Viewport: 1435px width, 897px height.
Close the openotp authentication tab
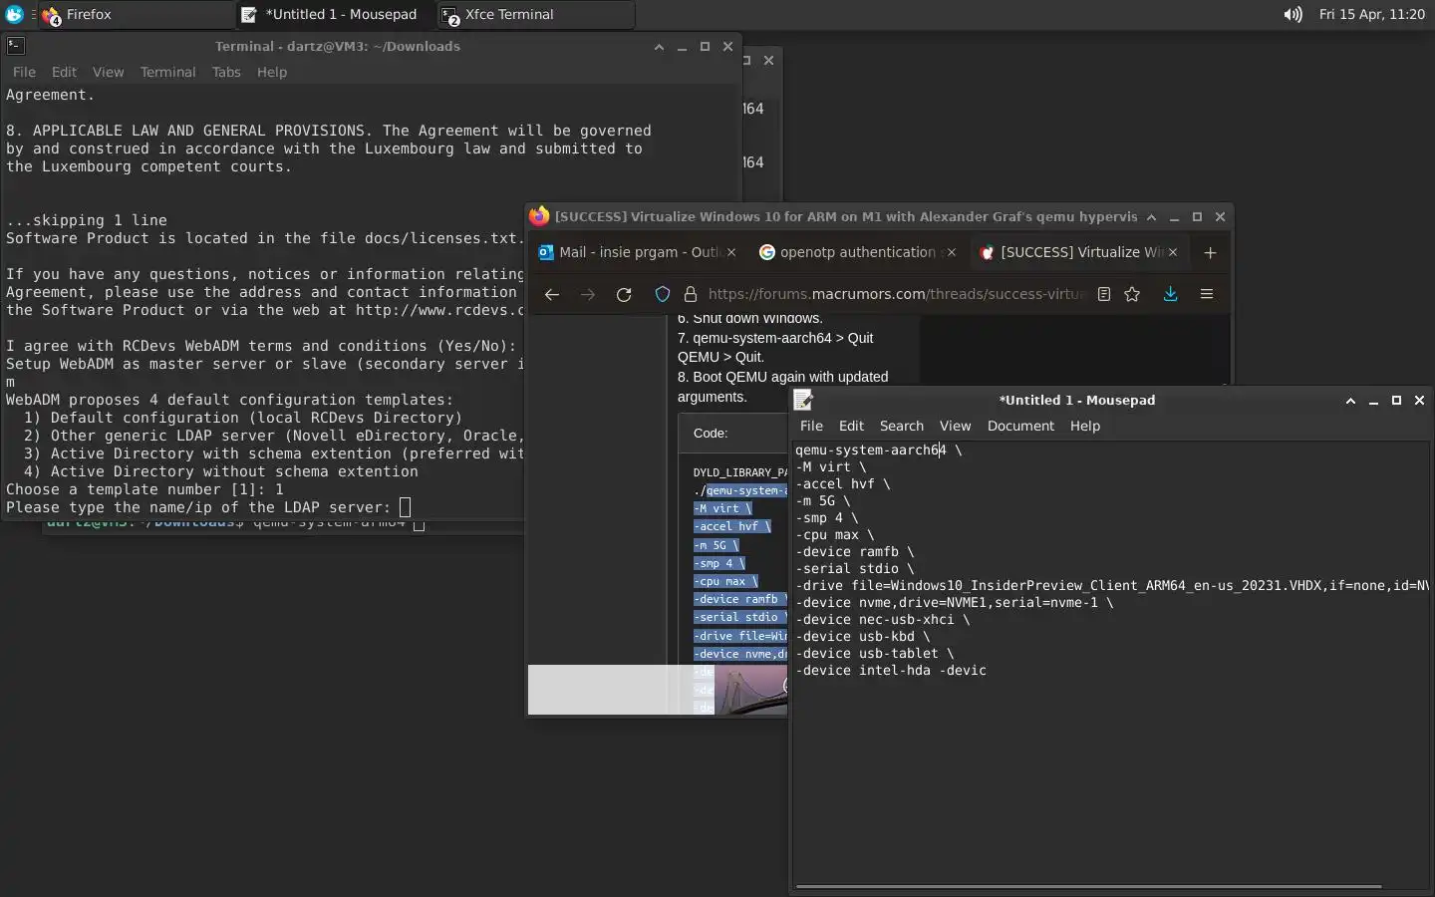point(952,252)
